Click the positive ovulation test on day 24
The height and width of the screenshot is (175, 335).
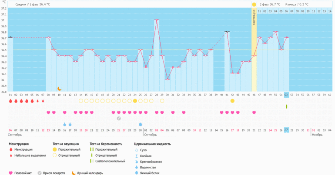point(135,101)
